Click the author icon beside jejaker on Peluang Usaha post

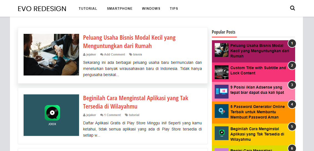(x=84, y=54)
